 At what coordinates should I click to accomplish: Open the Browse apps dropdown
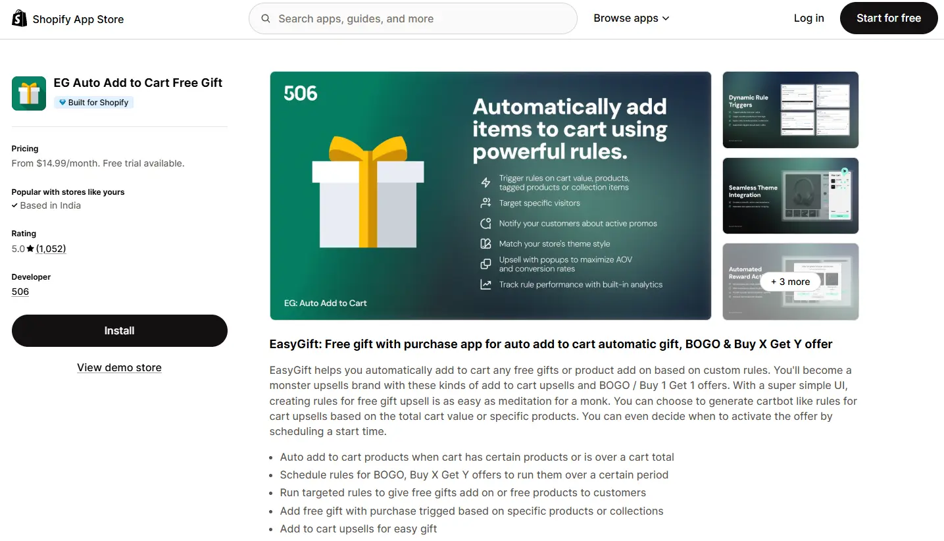coord(631,18)
